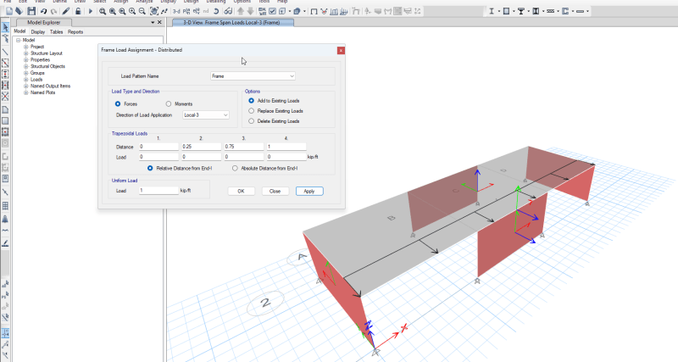Click the Run Analysis play icon
This screenshot has height=362, width=678.
pos(91,11)
